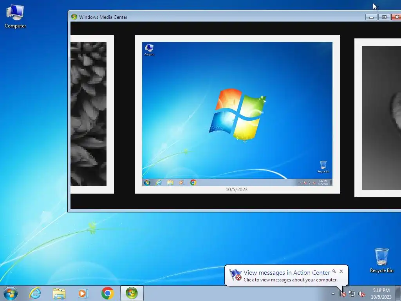
Task: Click the View messages in Action Center balloon
Action: 286,275
